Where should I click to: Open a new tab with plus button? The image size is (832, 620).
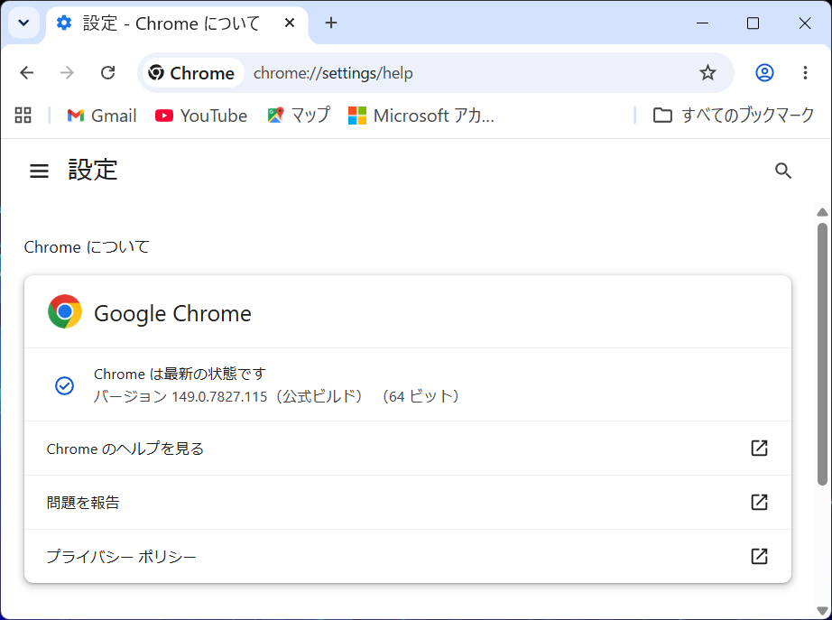331,23
